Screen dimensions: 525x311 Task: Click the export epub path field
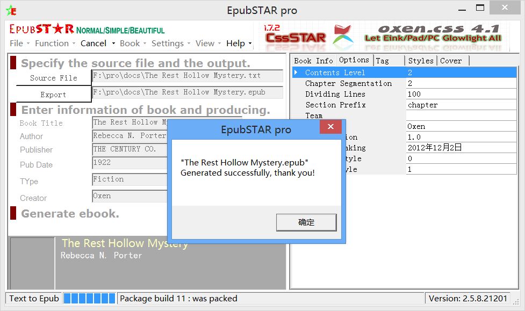point(188,92)
